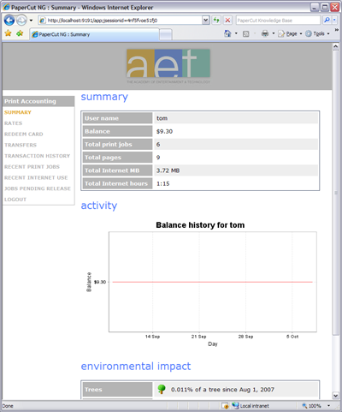
Task: Click the user name value tom
Action: pyautogui.click(x=162, y=118)
